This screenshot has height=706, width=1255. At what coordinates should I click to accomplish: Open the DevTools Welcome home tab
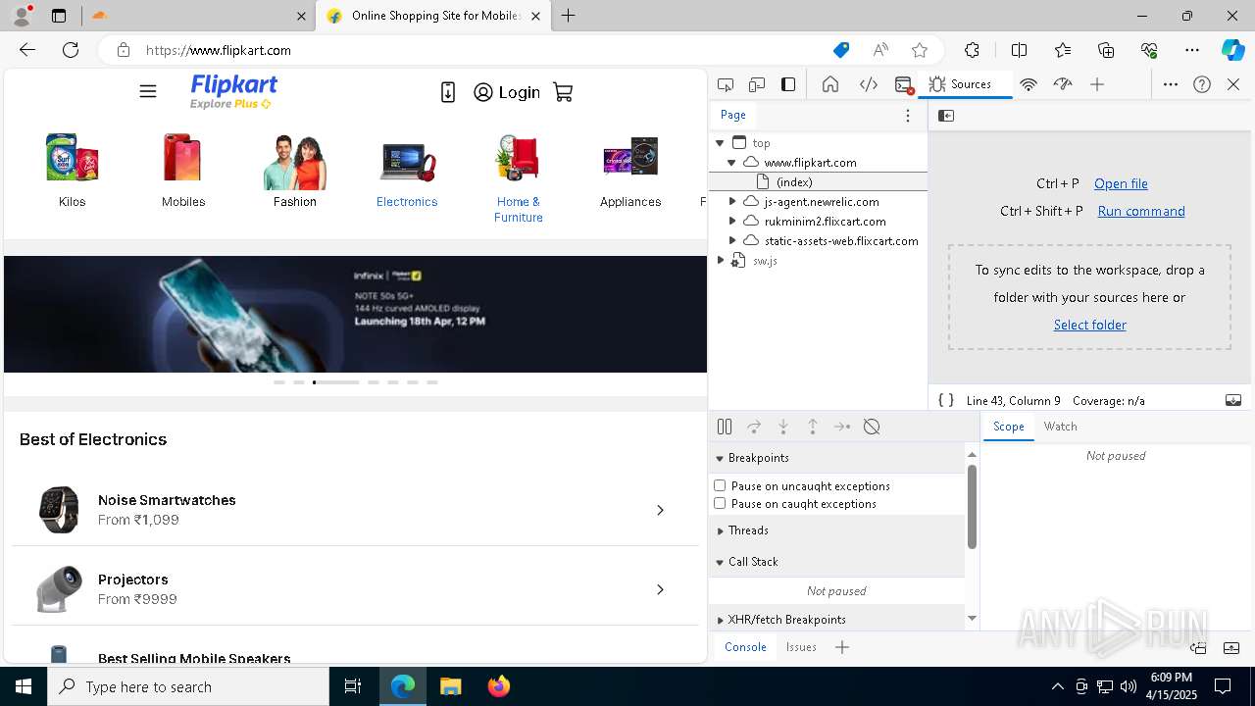pos(830,84)
